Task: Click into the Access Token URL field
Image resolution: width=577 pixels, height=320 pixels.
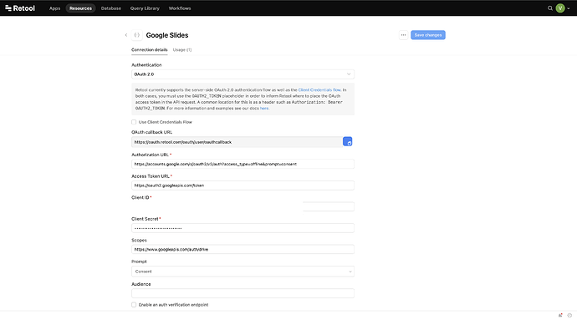Action: (x=243, y=185)
